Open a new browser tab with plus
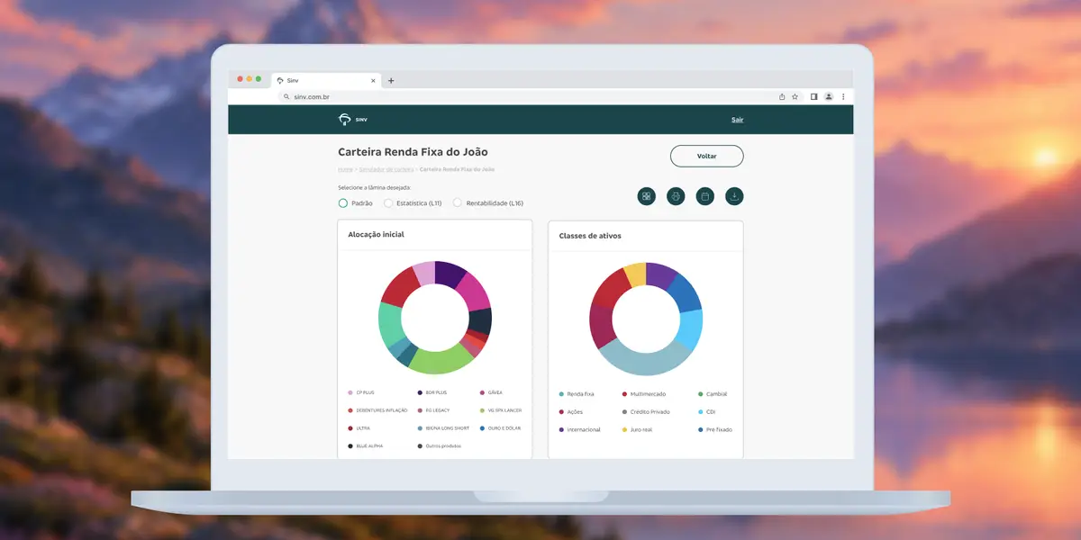The height and width of the screenshot is (540, 1081). point(391,80)
